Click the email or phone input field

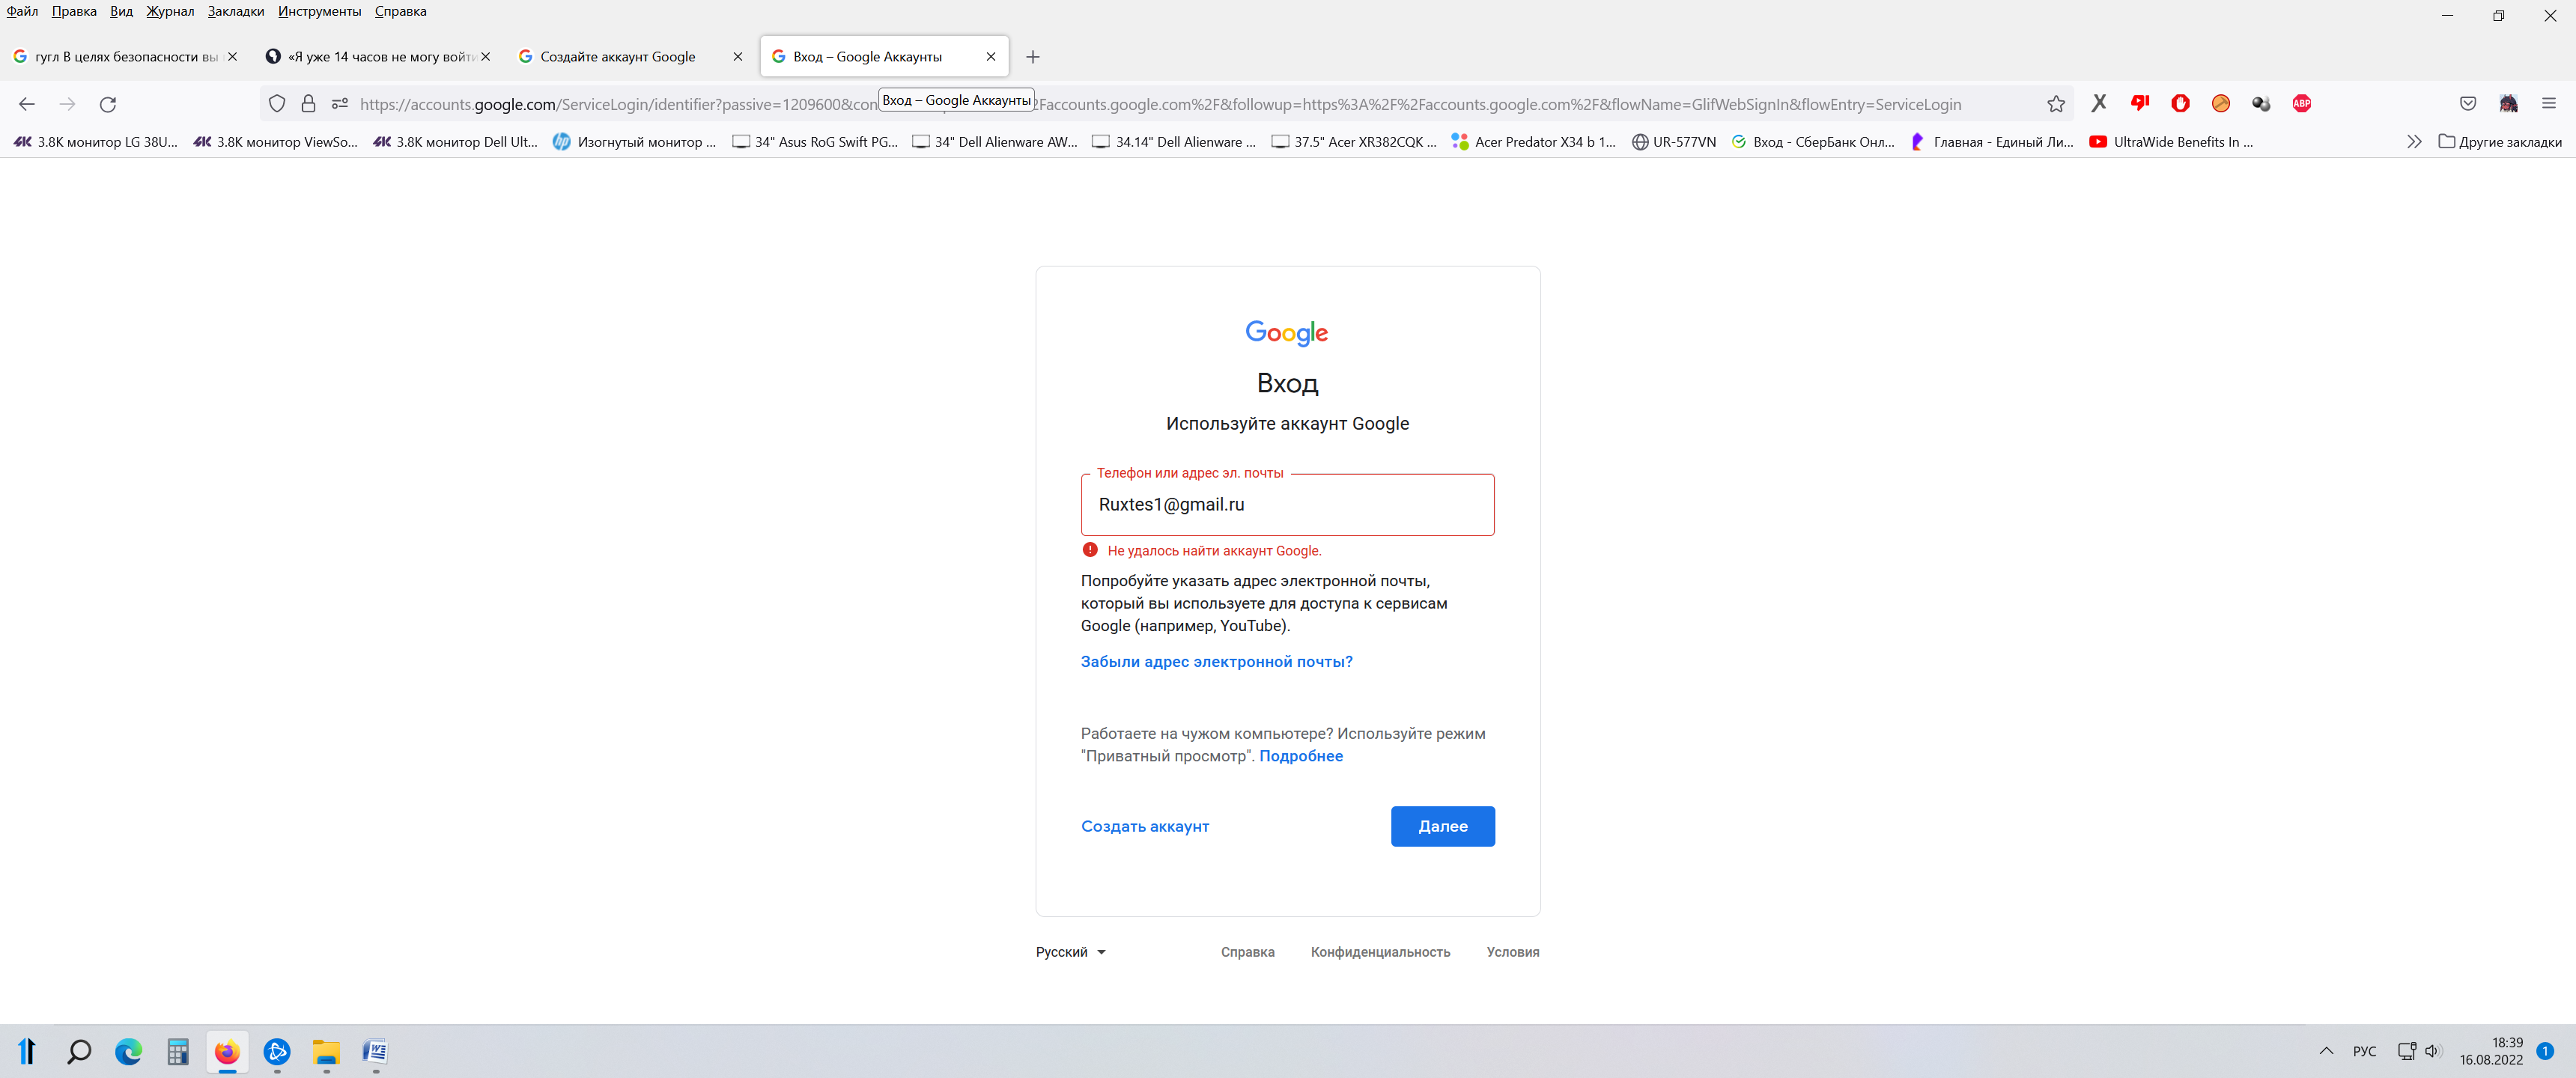1287,505
